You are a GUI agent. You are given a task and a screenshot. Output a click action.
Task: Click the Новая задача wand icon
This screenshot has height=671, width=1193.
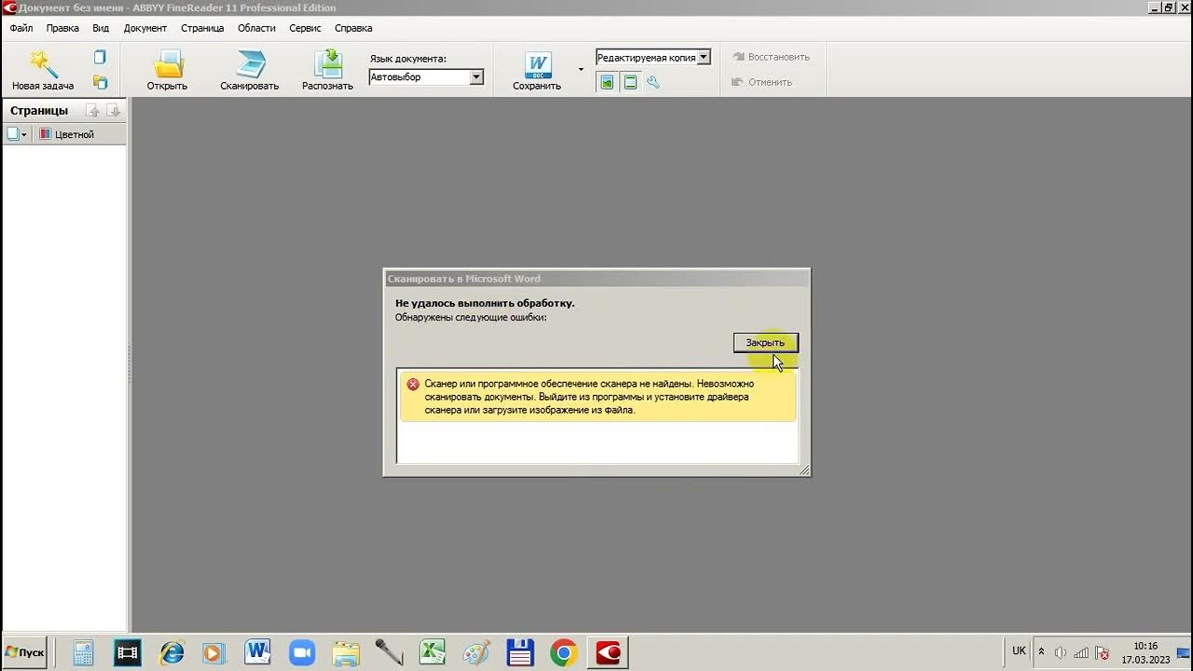coord(43,63)
